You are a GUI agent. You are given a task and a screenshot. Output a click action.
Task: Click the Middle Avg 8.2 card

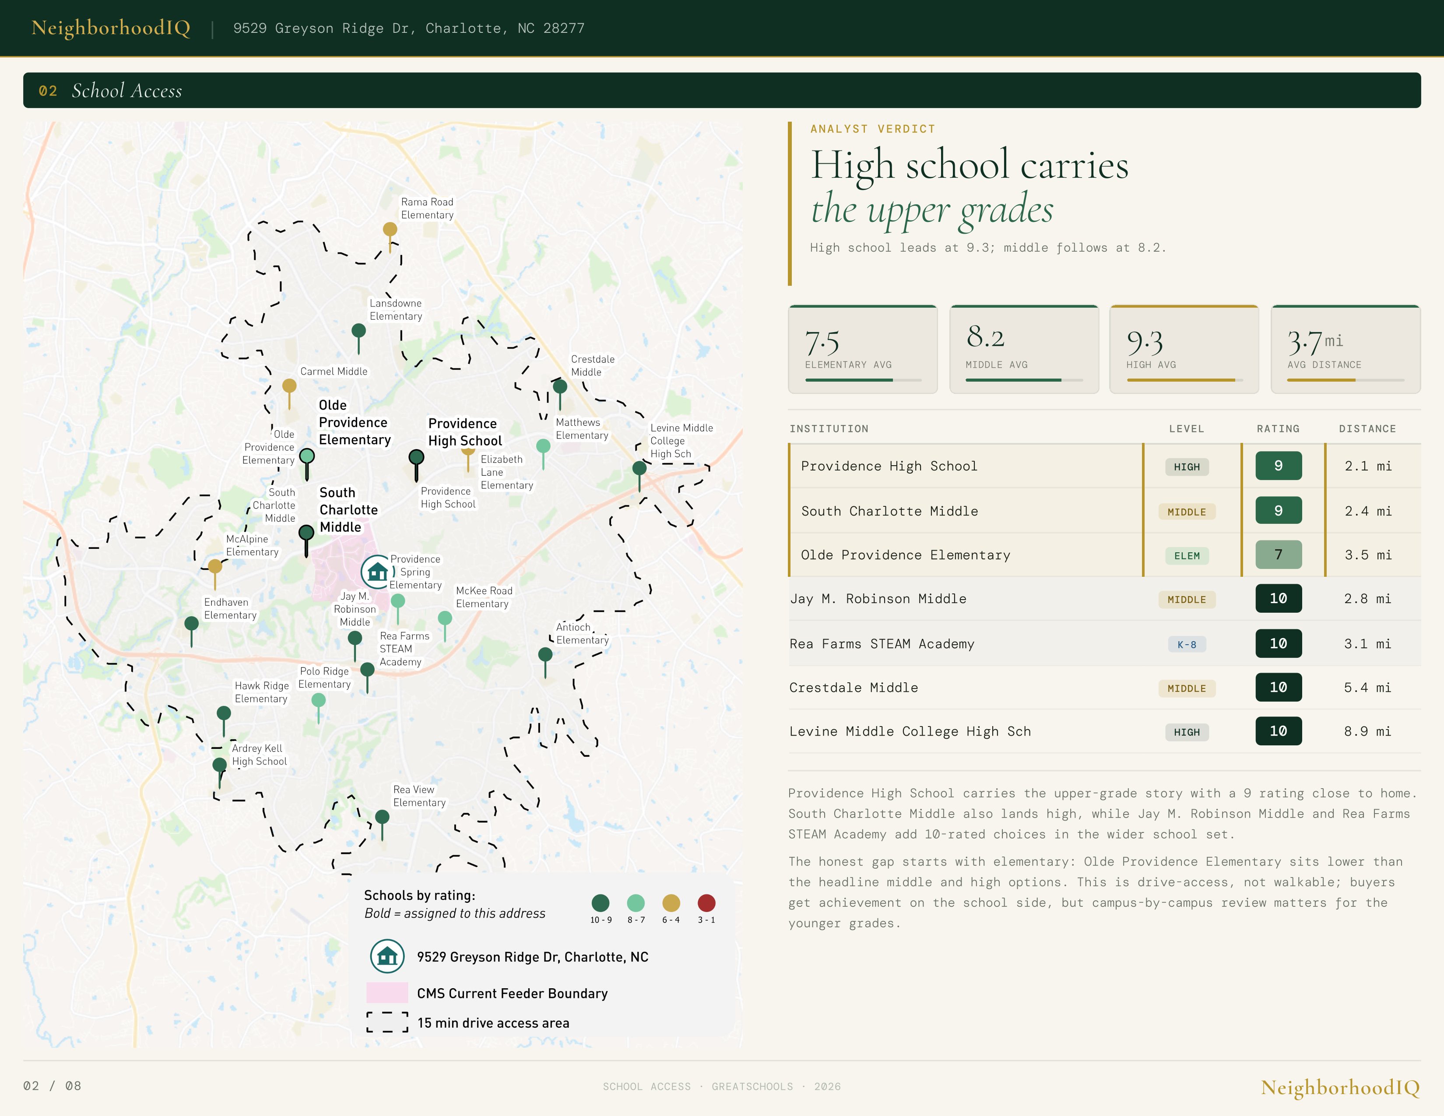[x=1024, y=349]
